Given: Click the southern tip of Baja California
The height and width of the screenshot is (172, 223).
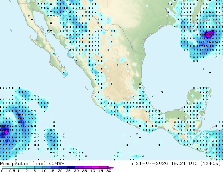Looking at the screenshot, I should [65, 74].
